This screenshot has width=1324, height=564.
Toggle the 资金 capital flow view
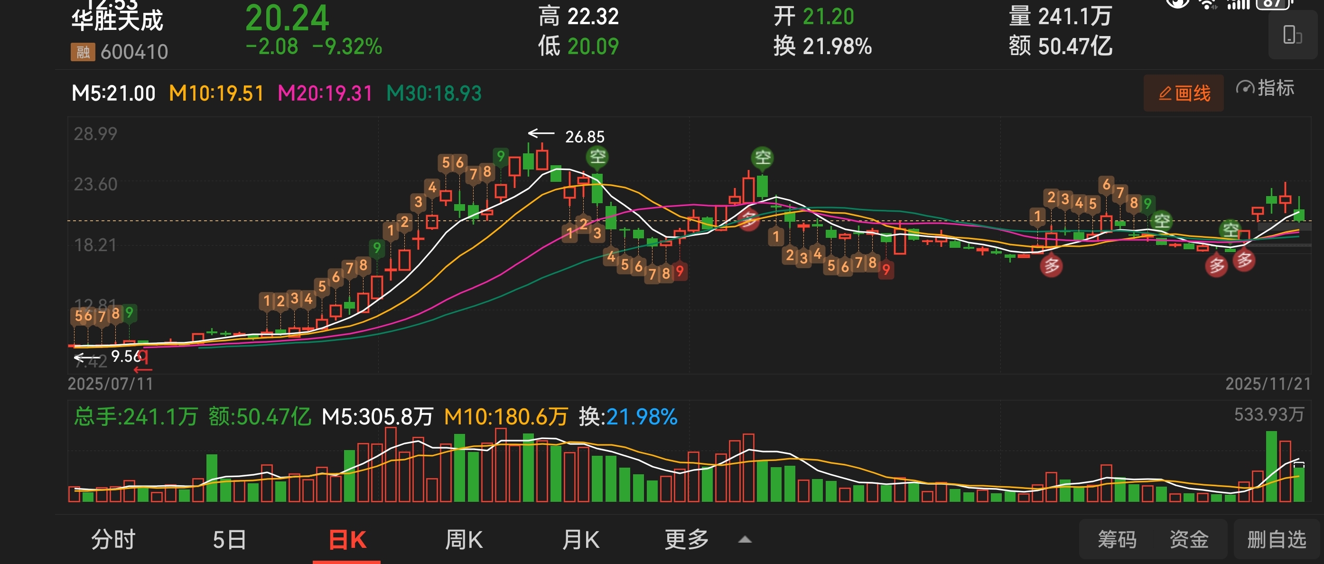click(x=1189, y=539)
